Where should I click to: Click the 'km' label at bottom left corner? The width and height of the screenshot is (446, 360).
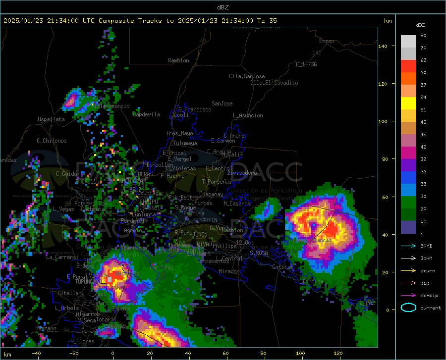(x=7, y=355)
